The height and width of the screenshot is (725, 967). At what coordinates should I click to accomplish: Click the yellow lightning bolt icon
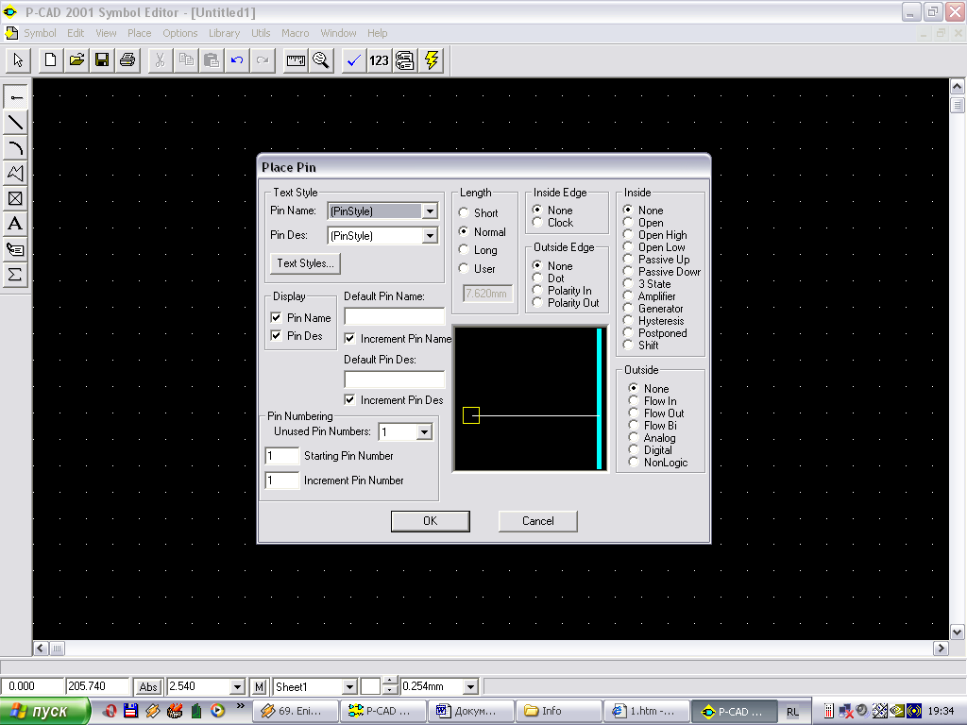tap(431, 60)
